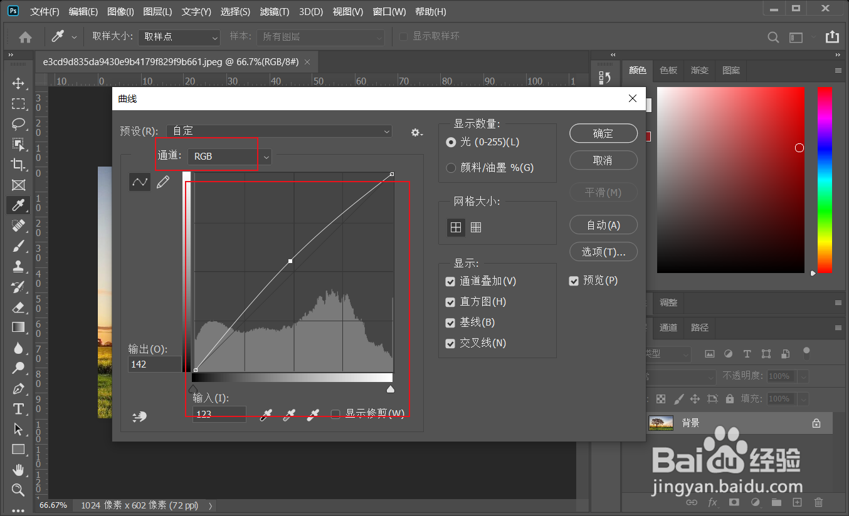Select the Brush tool
This screenshot has width=849, height=516.
[19, 245]
